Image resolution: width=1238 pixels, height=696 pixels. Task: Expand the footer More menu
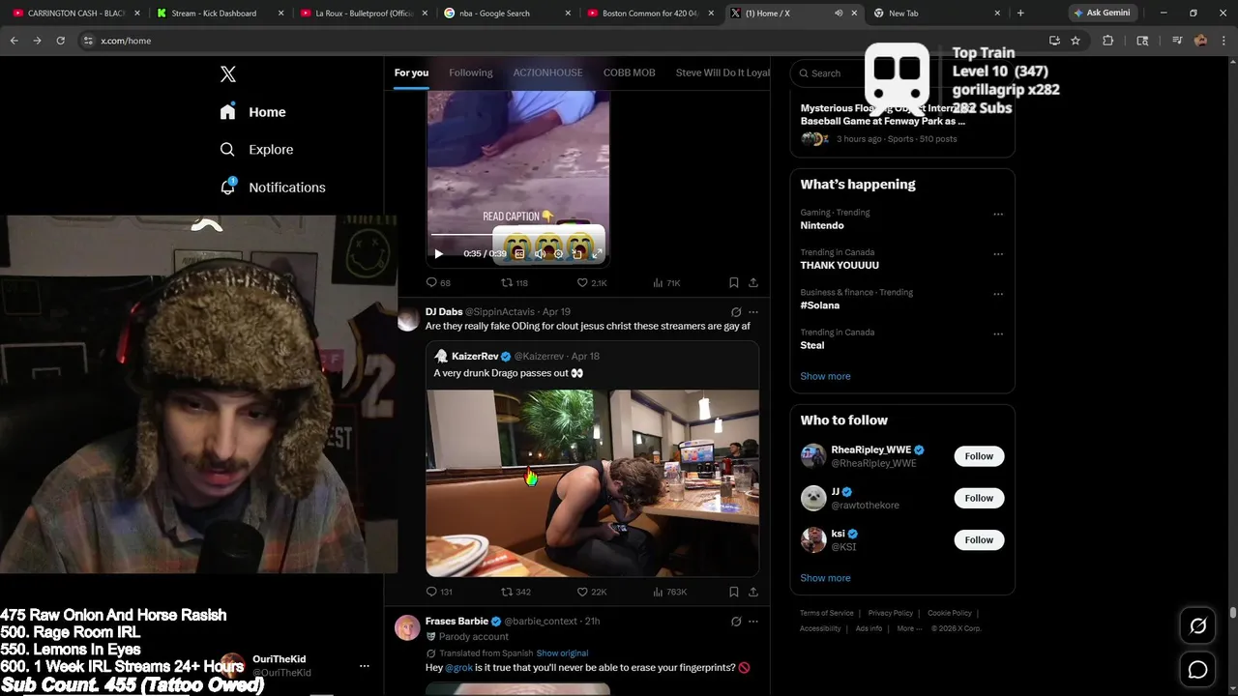[908, 628]
